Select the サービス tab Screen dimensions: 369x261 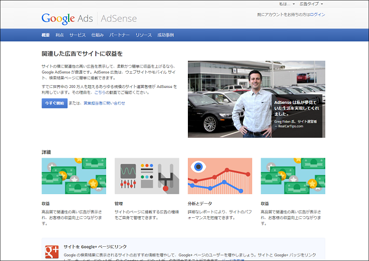click(77, 35)
